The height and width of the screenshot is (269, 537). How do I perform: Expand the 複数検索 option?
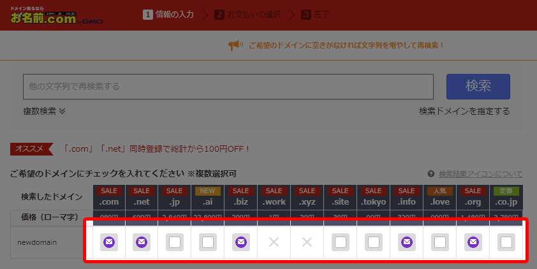[45, 111]
